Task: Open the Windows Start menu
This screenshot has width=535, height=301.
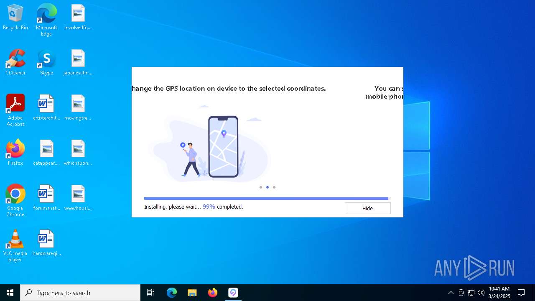Action: coord(10,293)
